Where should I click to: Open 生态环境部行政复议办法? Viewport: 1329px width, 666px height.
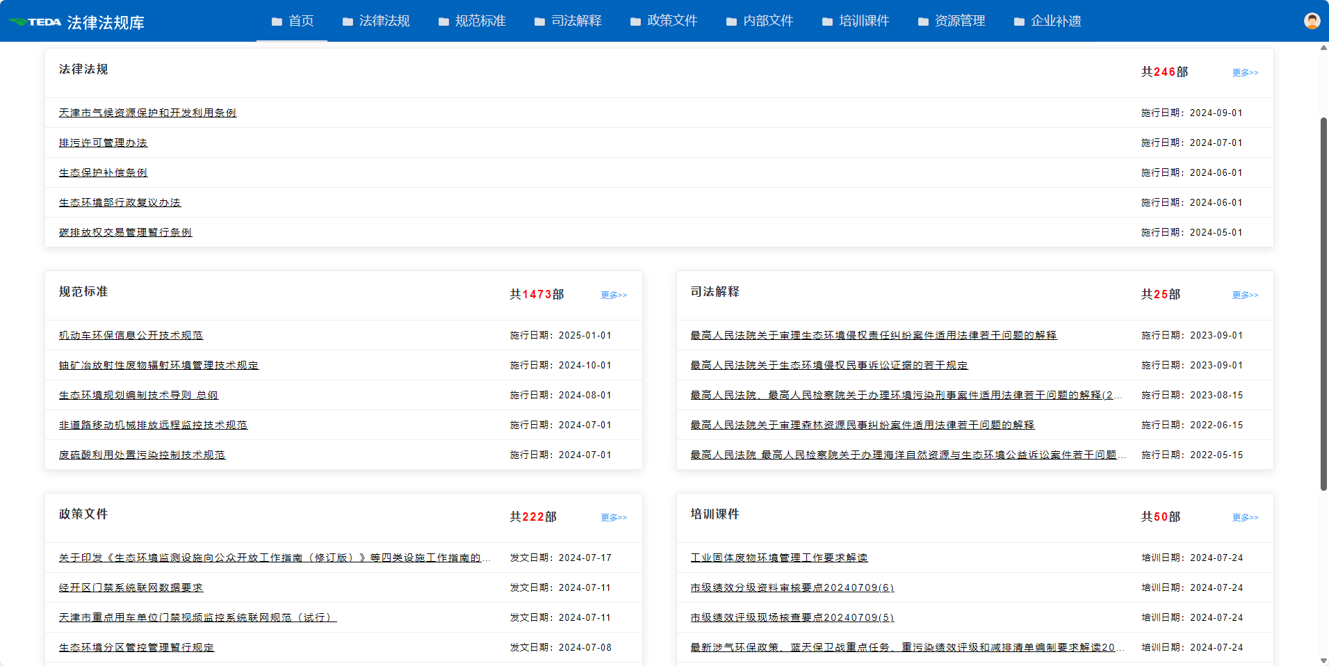pyautogui.click(x=120, y=202)
